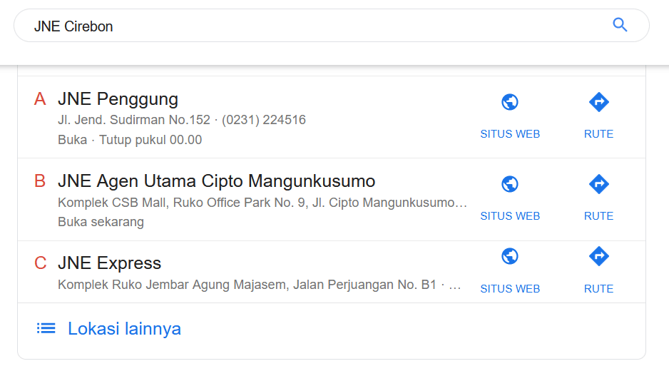
Task: Select RUTE label for JNE Penggung
Action: pos(598,134)
